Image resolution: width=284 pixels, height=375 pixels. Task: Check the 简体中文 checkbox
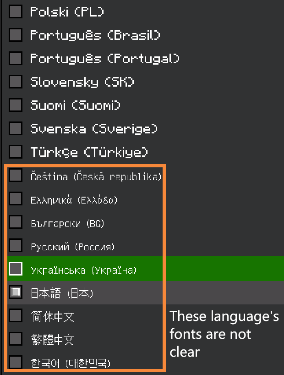[16, 315]
